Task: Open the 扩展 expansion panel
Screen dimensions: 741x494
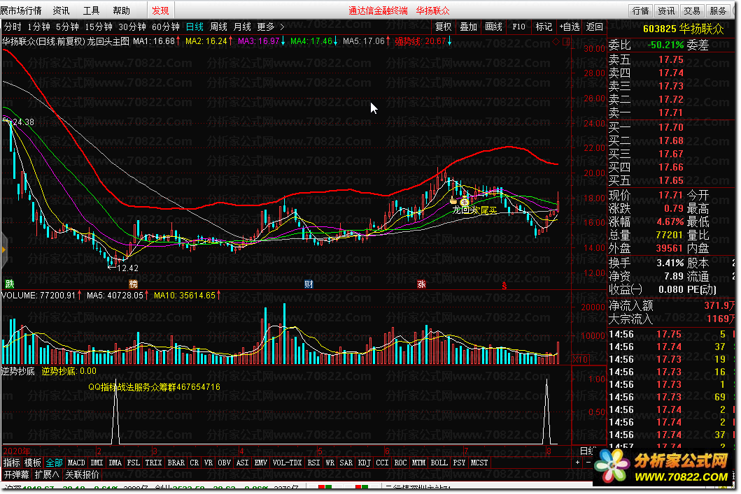Action: 47,474
